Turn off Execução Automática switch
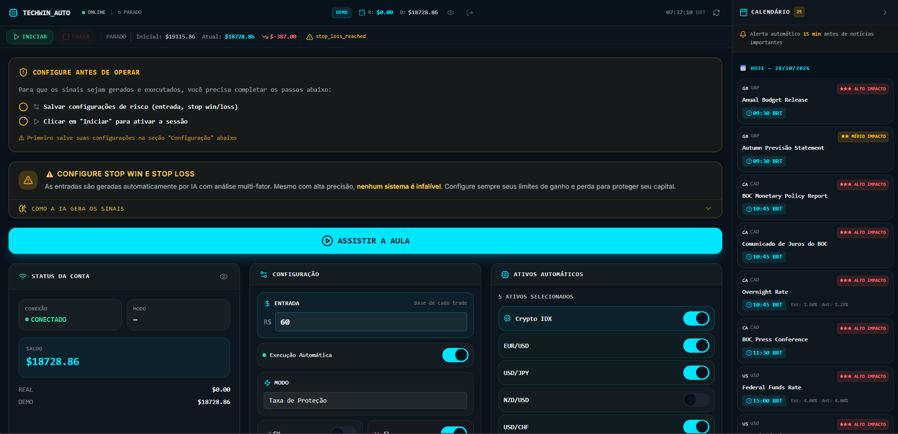The height and width of the screenshot is (434, 898). (x=455, y=355)
